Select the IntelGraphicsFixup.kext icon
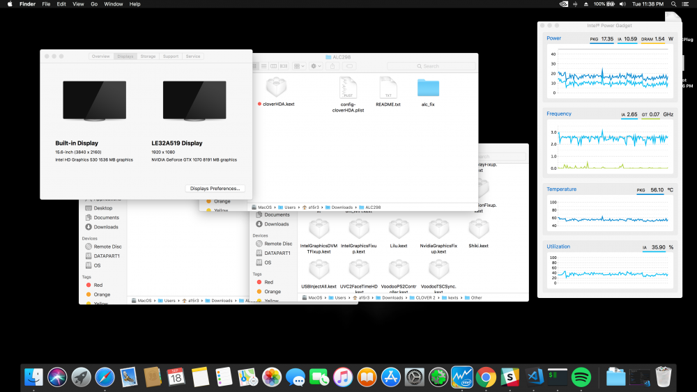The image size is (697, 392). (359, 230)
